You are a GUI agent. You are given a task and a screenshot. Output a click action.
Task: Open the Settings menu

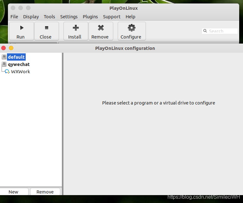[69, 17]
